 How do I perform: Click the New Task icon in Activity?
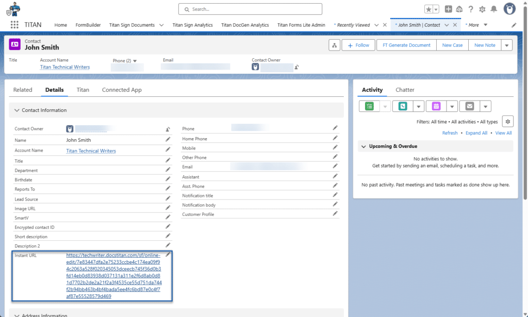coord(369,106)
